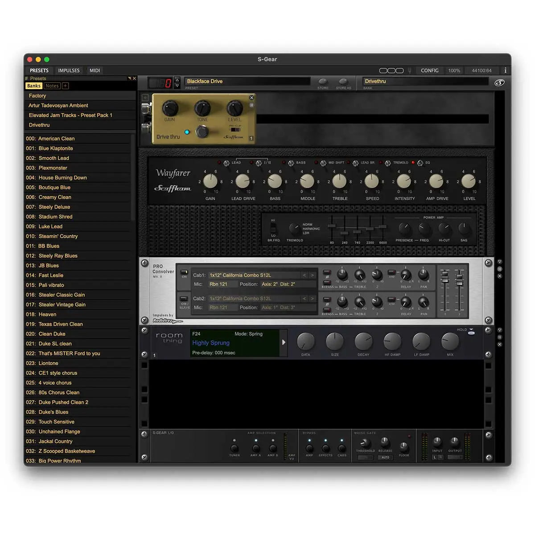Viewport: 535px width, 535px height.
Task: Select the Drivethru bank in the sidebar
Action: click(x=39, y=125)
